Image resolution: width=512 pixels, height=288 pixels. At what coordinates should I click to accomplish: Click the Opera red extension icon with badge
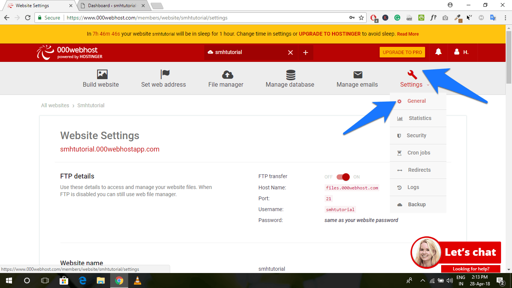click(x=373, y=18)
